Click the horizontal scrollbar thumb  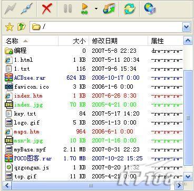click(91, 186)
